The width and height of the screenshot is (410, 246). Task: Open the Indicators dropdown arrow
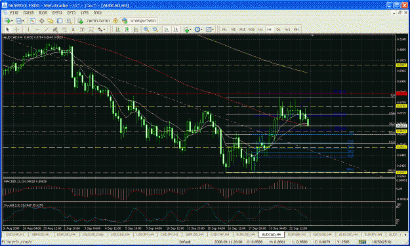190,29
